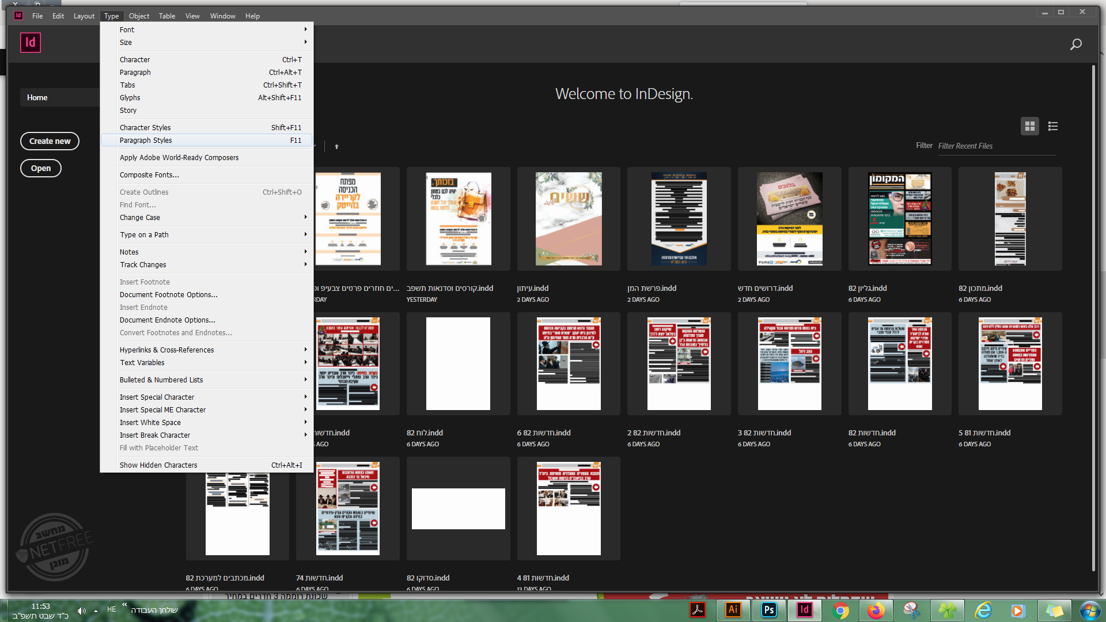Click the Open button
This screenshot has height=622, width=1106.
coord(40,168)
